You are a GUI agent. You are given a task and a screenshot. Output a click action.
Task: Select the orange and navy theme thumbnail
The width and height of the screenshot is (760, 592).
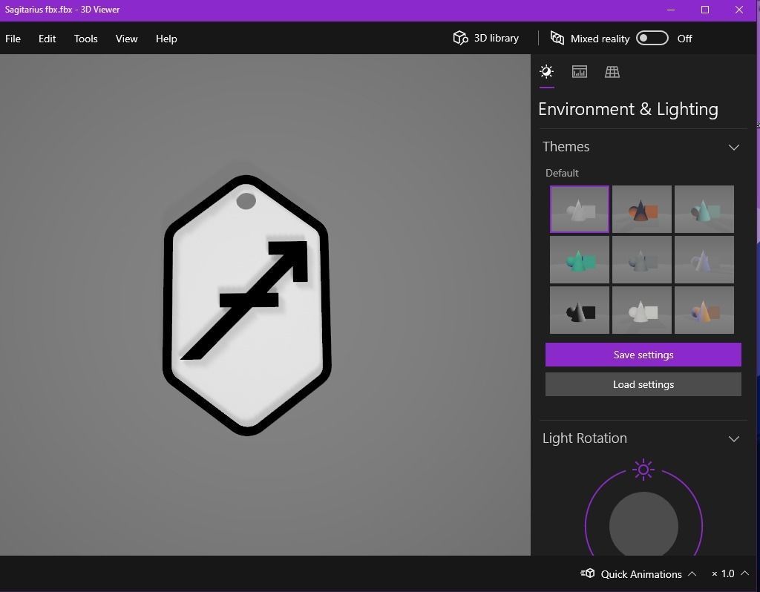point(642,209)
